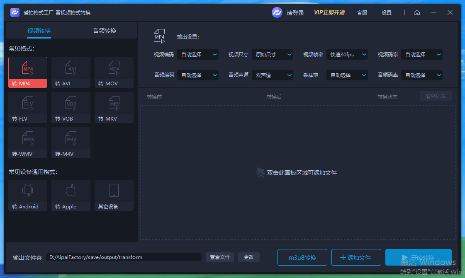
Task: Open the 视频编码 dropdown
Action: point(198,54)
